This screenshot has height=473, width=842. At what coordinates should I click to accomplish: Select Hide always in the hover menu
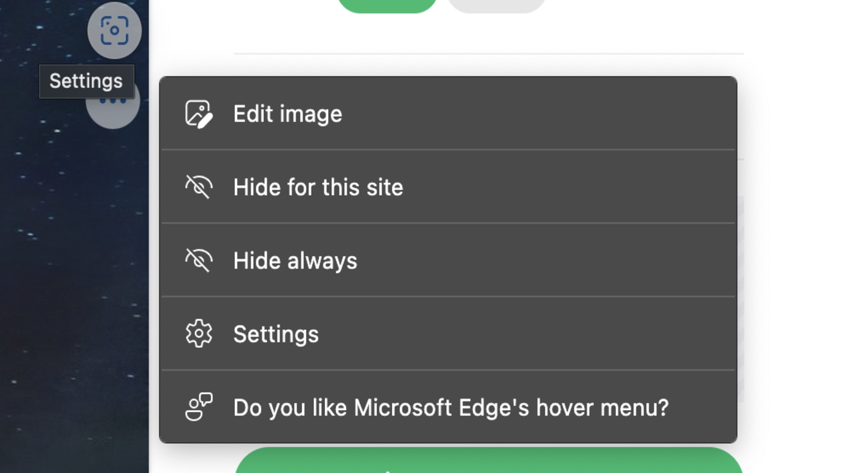[x=295, y=261]
